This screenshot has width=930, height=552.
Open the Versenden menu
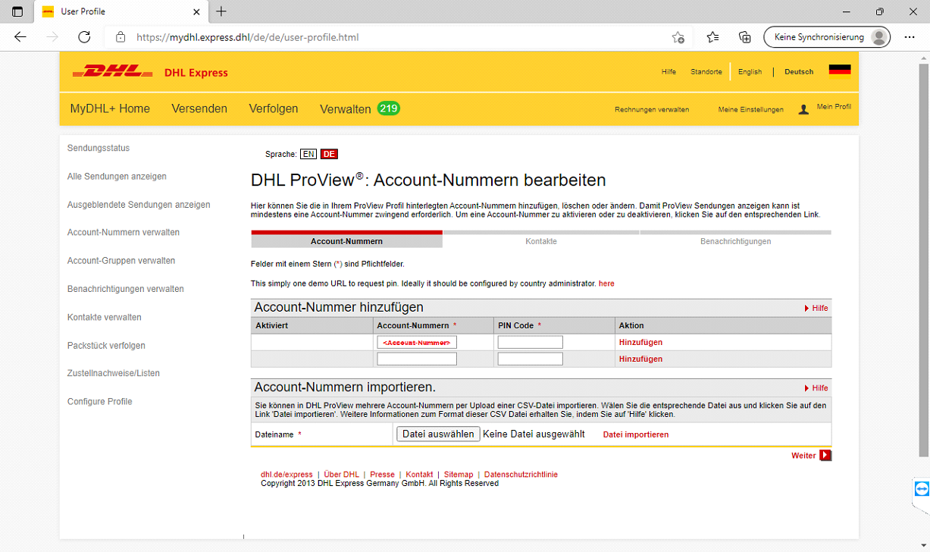click(x=199, y=108)
